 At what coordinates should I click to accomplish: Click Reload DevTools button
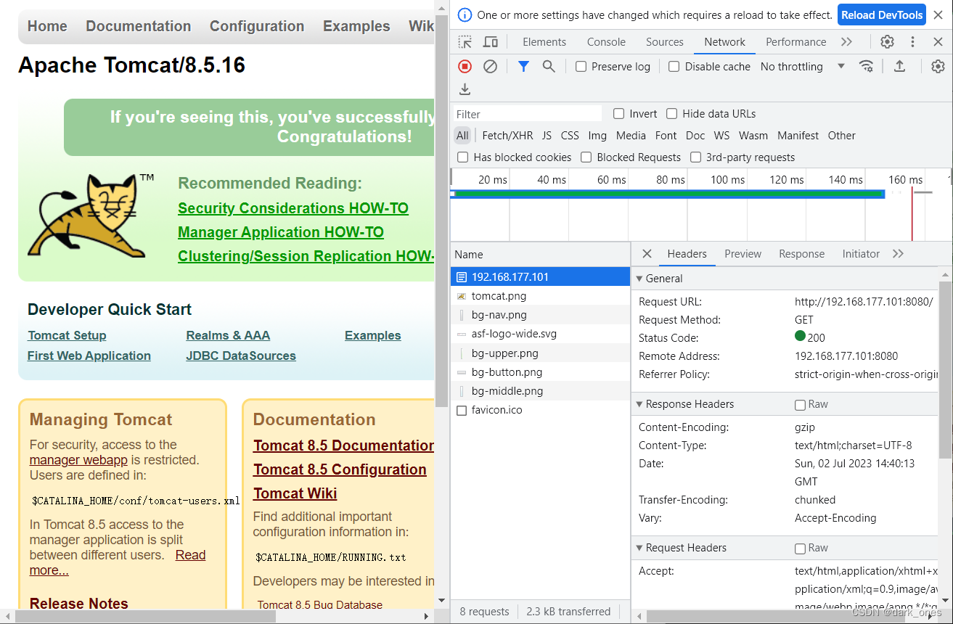coord(882,15)
